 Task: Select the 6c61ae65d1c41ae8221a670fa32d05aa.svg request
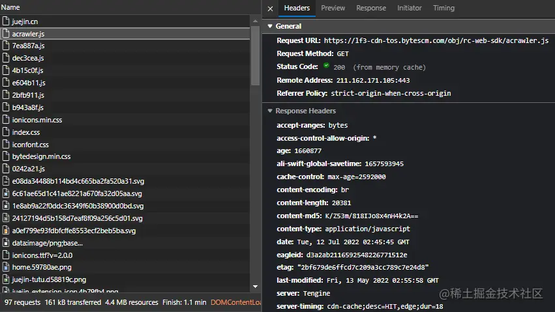point(125,193)
